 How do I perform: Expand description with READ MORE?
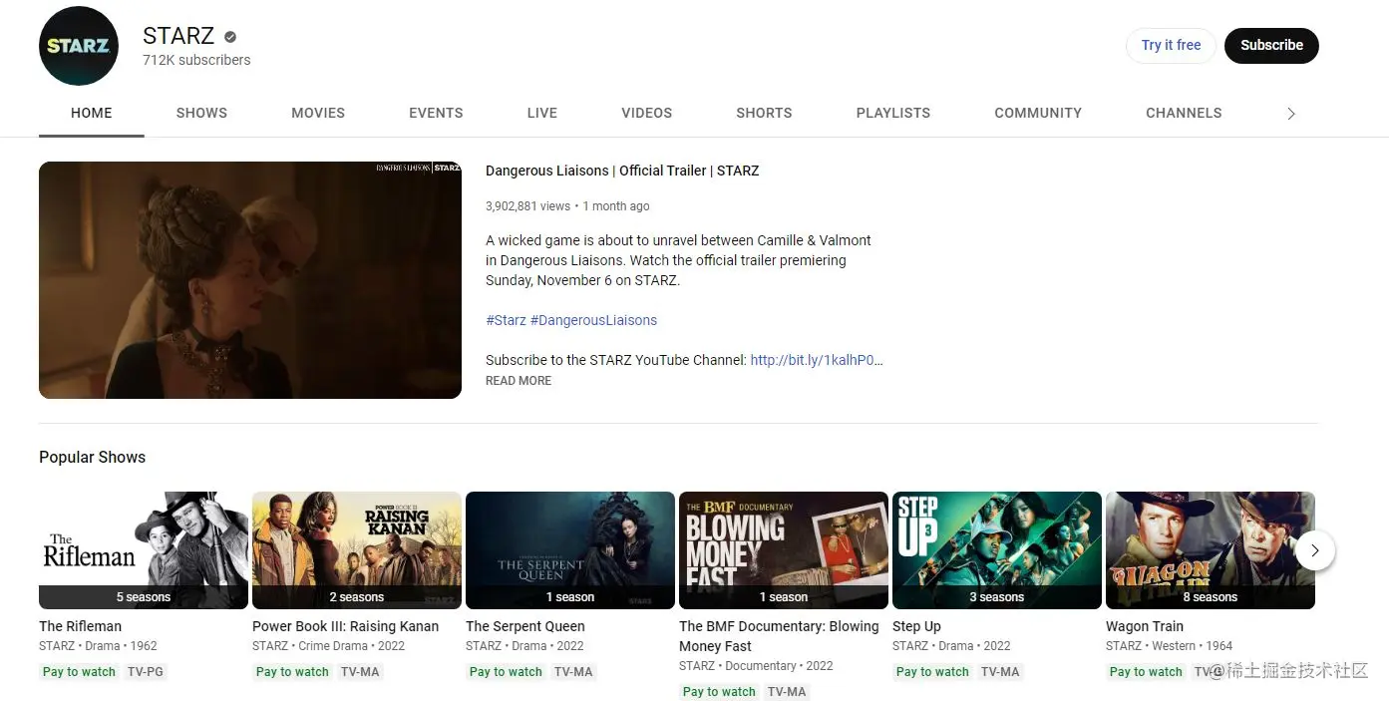519,381
